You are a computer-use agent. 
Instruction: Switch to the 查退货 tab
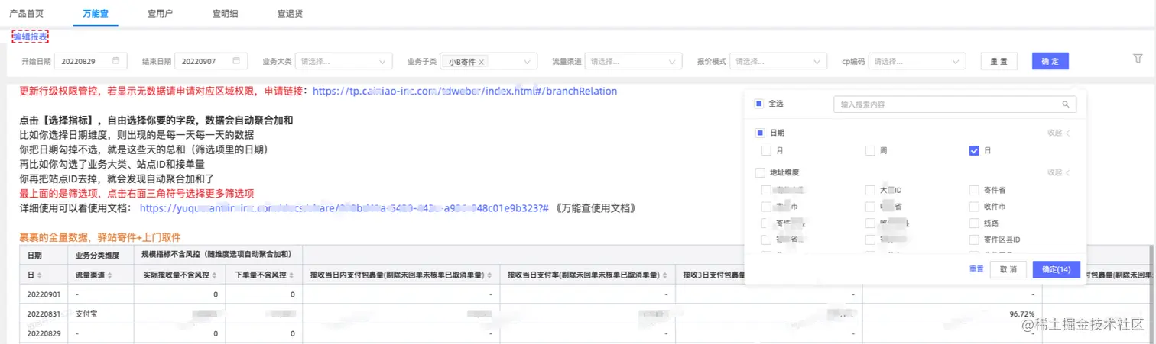[x=290, y=13]
